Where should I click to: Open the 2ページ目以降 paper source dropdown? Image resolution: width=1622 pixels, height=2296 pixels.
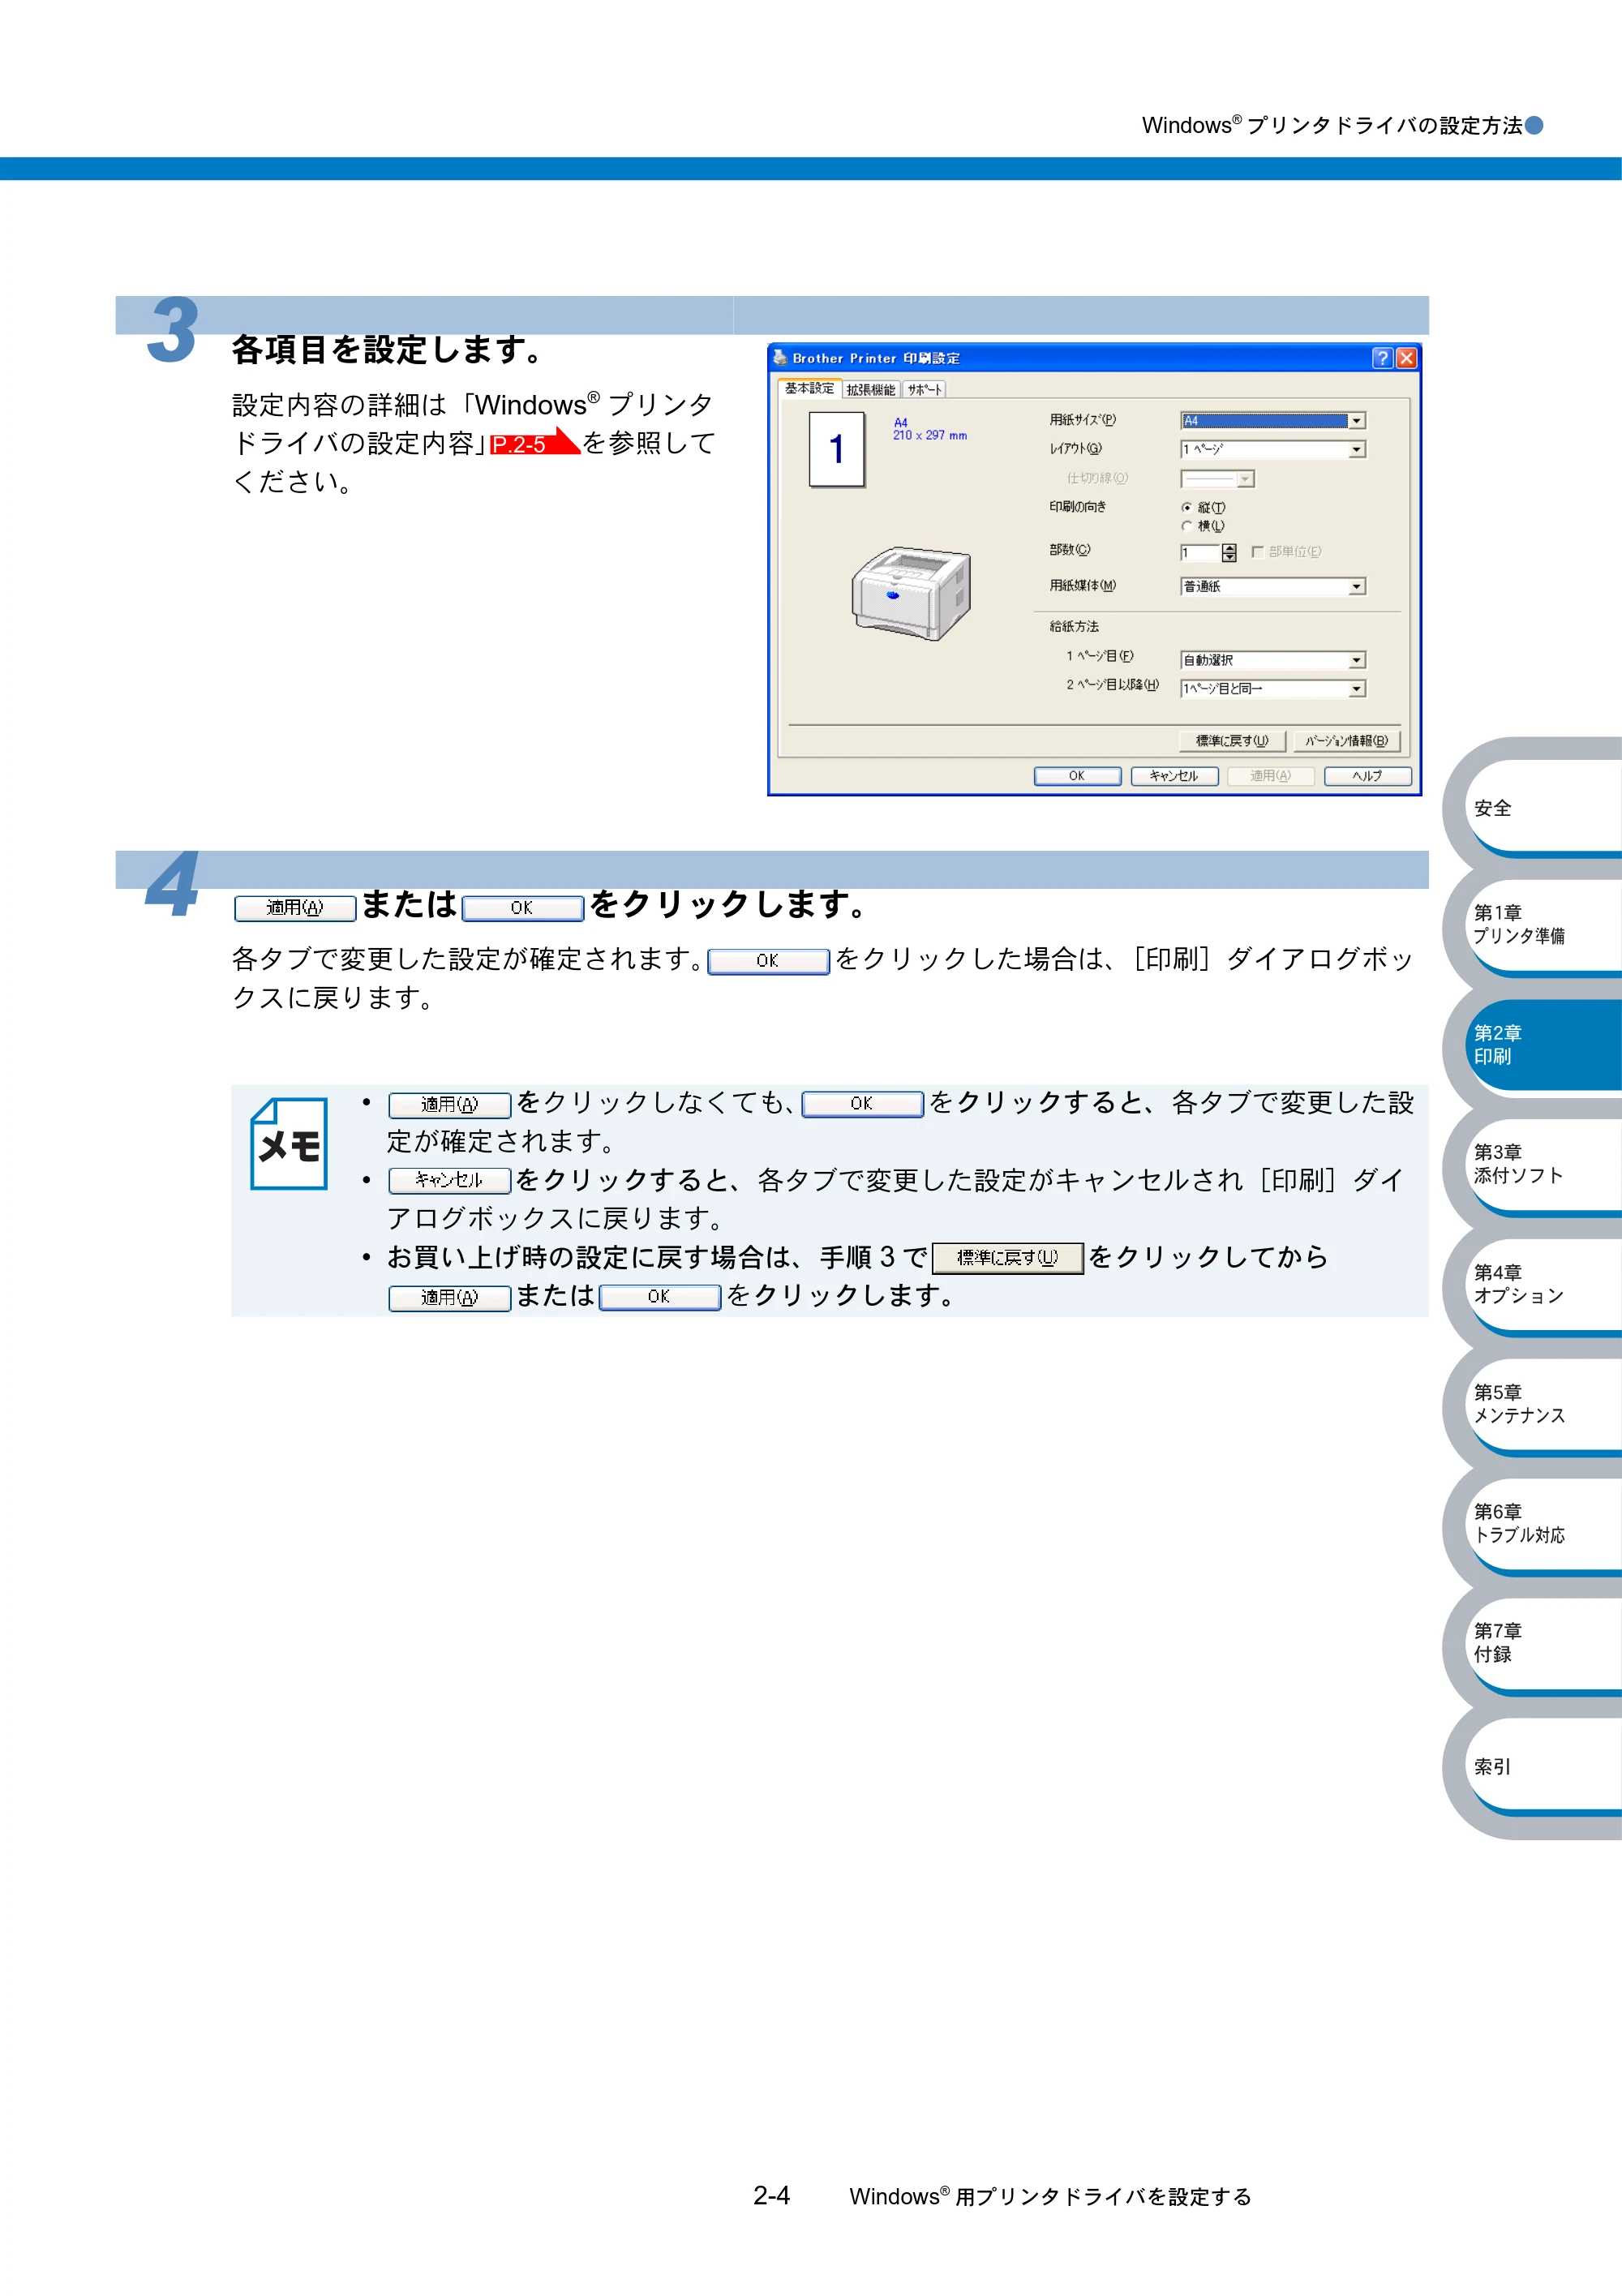pos(1273,689)
